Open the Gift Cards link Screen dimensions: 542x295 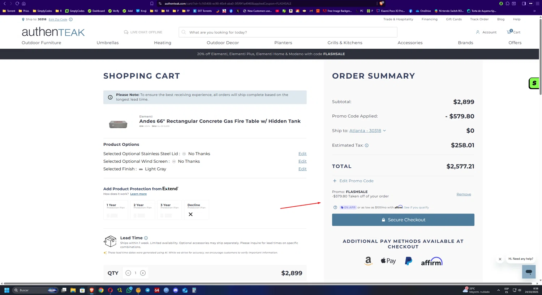pos(454,19)
